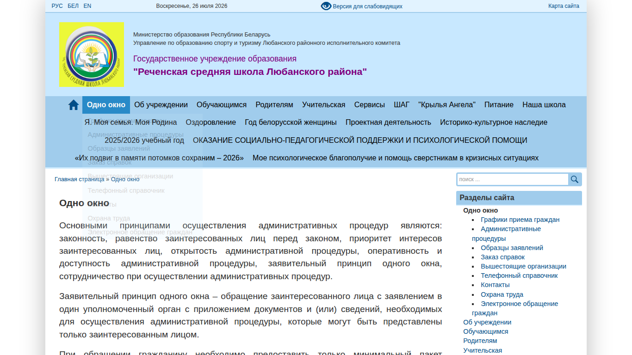Click the Разделы сайта panel header
632x355 pixels.
pos(519,198)
